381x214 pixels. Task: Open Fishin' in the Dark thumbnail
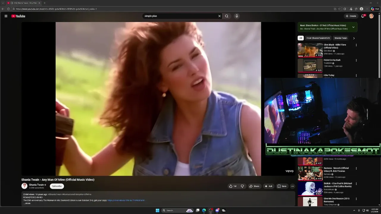310,65
